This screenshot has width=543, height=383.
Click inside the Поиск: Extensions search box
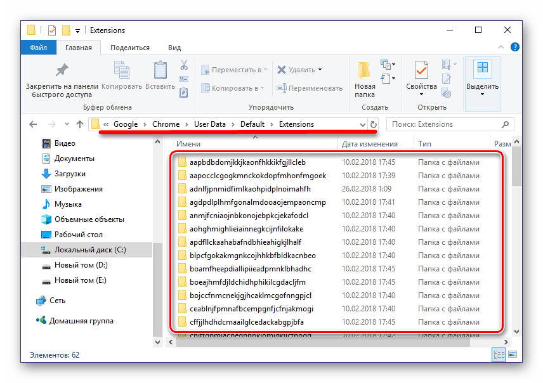click(x=444, y=124)
